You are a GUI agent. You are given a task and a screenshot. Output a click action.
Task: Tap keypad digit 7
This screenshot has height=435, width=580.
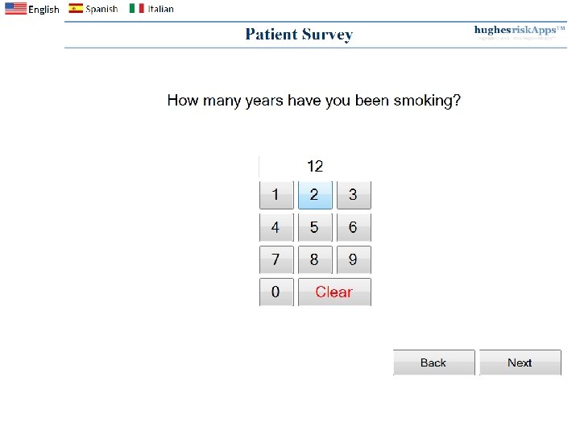(x=276, y=259)
